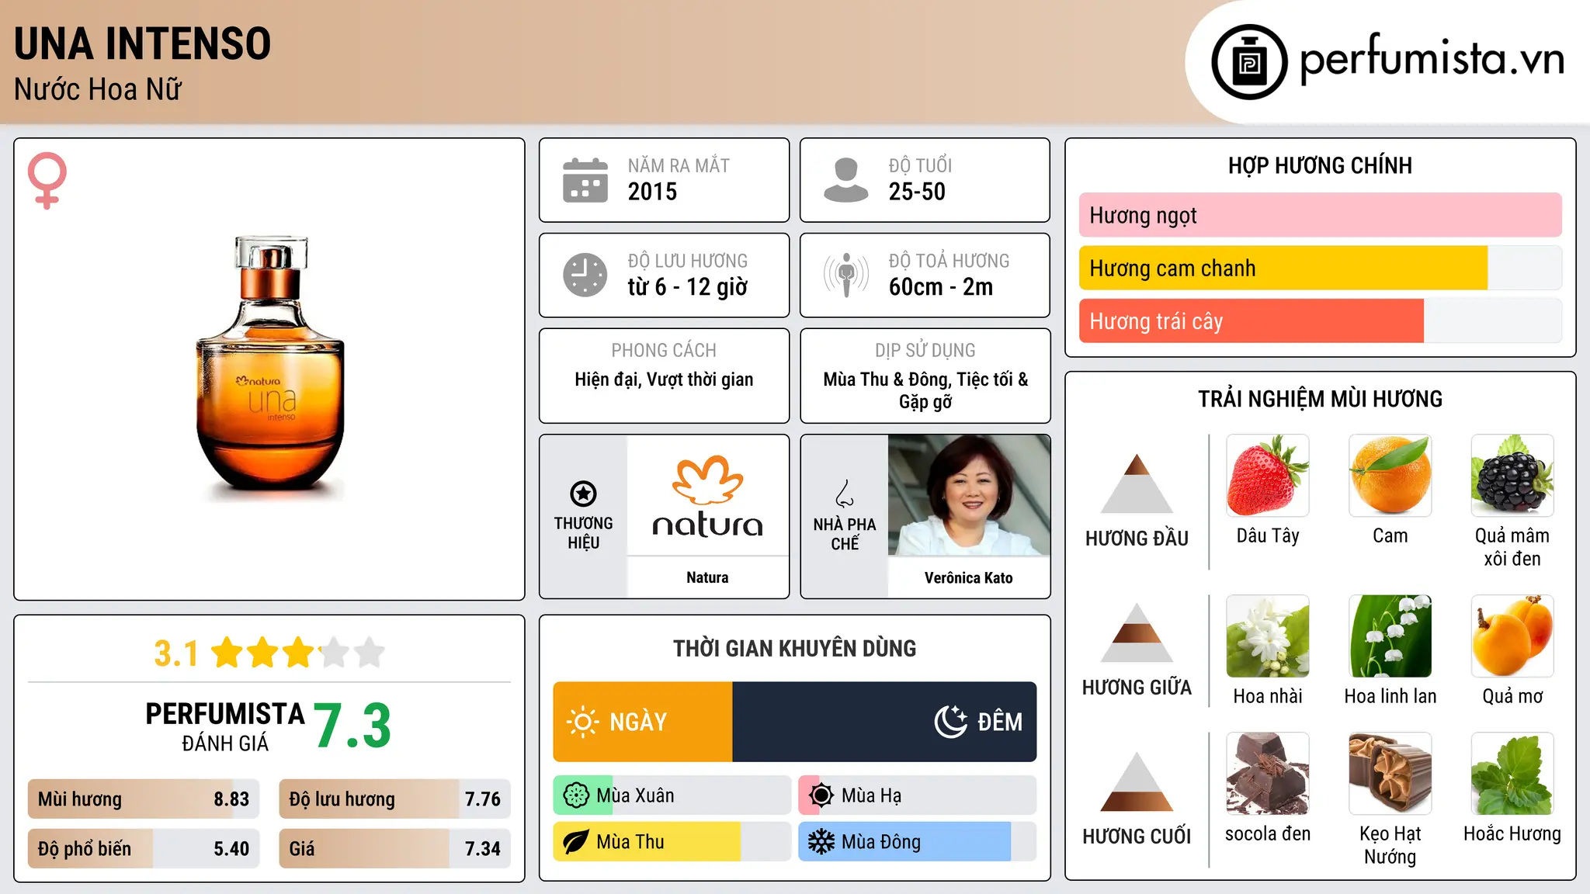Click the Hương cam chanh accord bar

[1320, 268]
